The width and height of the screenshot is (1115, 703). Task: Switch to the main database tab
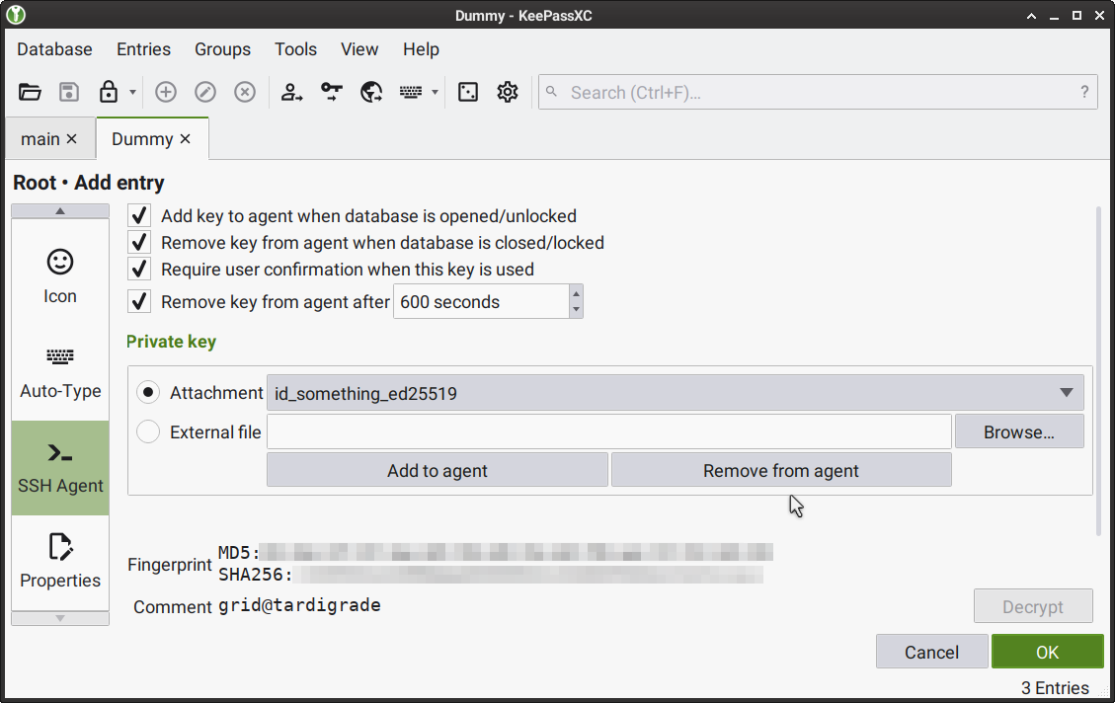[x=41, y=138]
